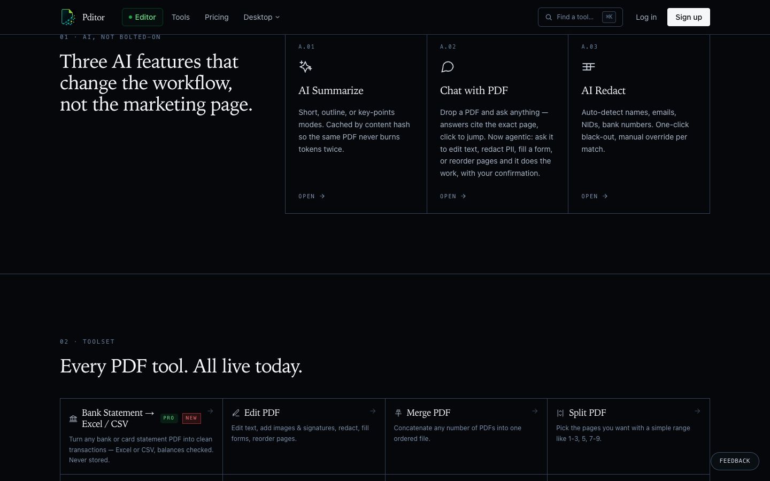
Task: Click the AI Summarize heading
Action: (331, 91)
